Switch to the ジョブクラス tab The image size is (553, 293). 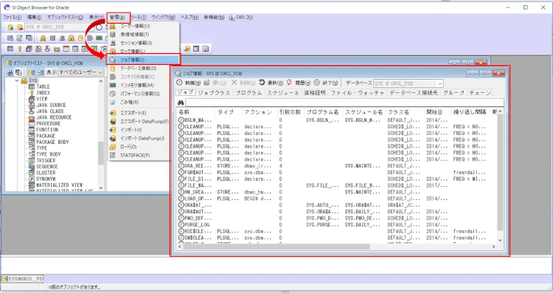coord(214,93)
